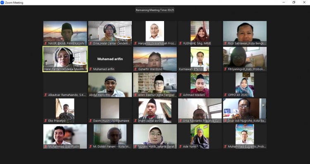Click muted mic icon beside Haryanto name
The width and height of the screenshot is (310, 164).
(136, 43)
